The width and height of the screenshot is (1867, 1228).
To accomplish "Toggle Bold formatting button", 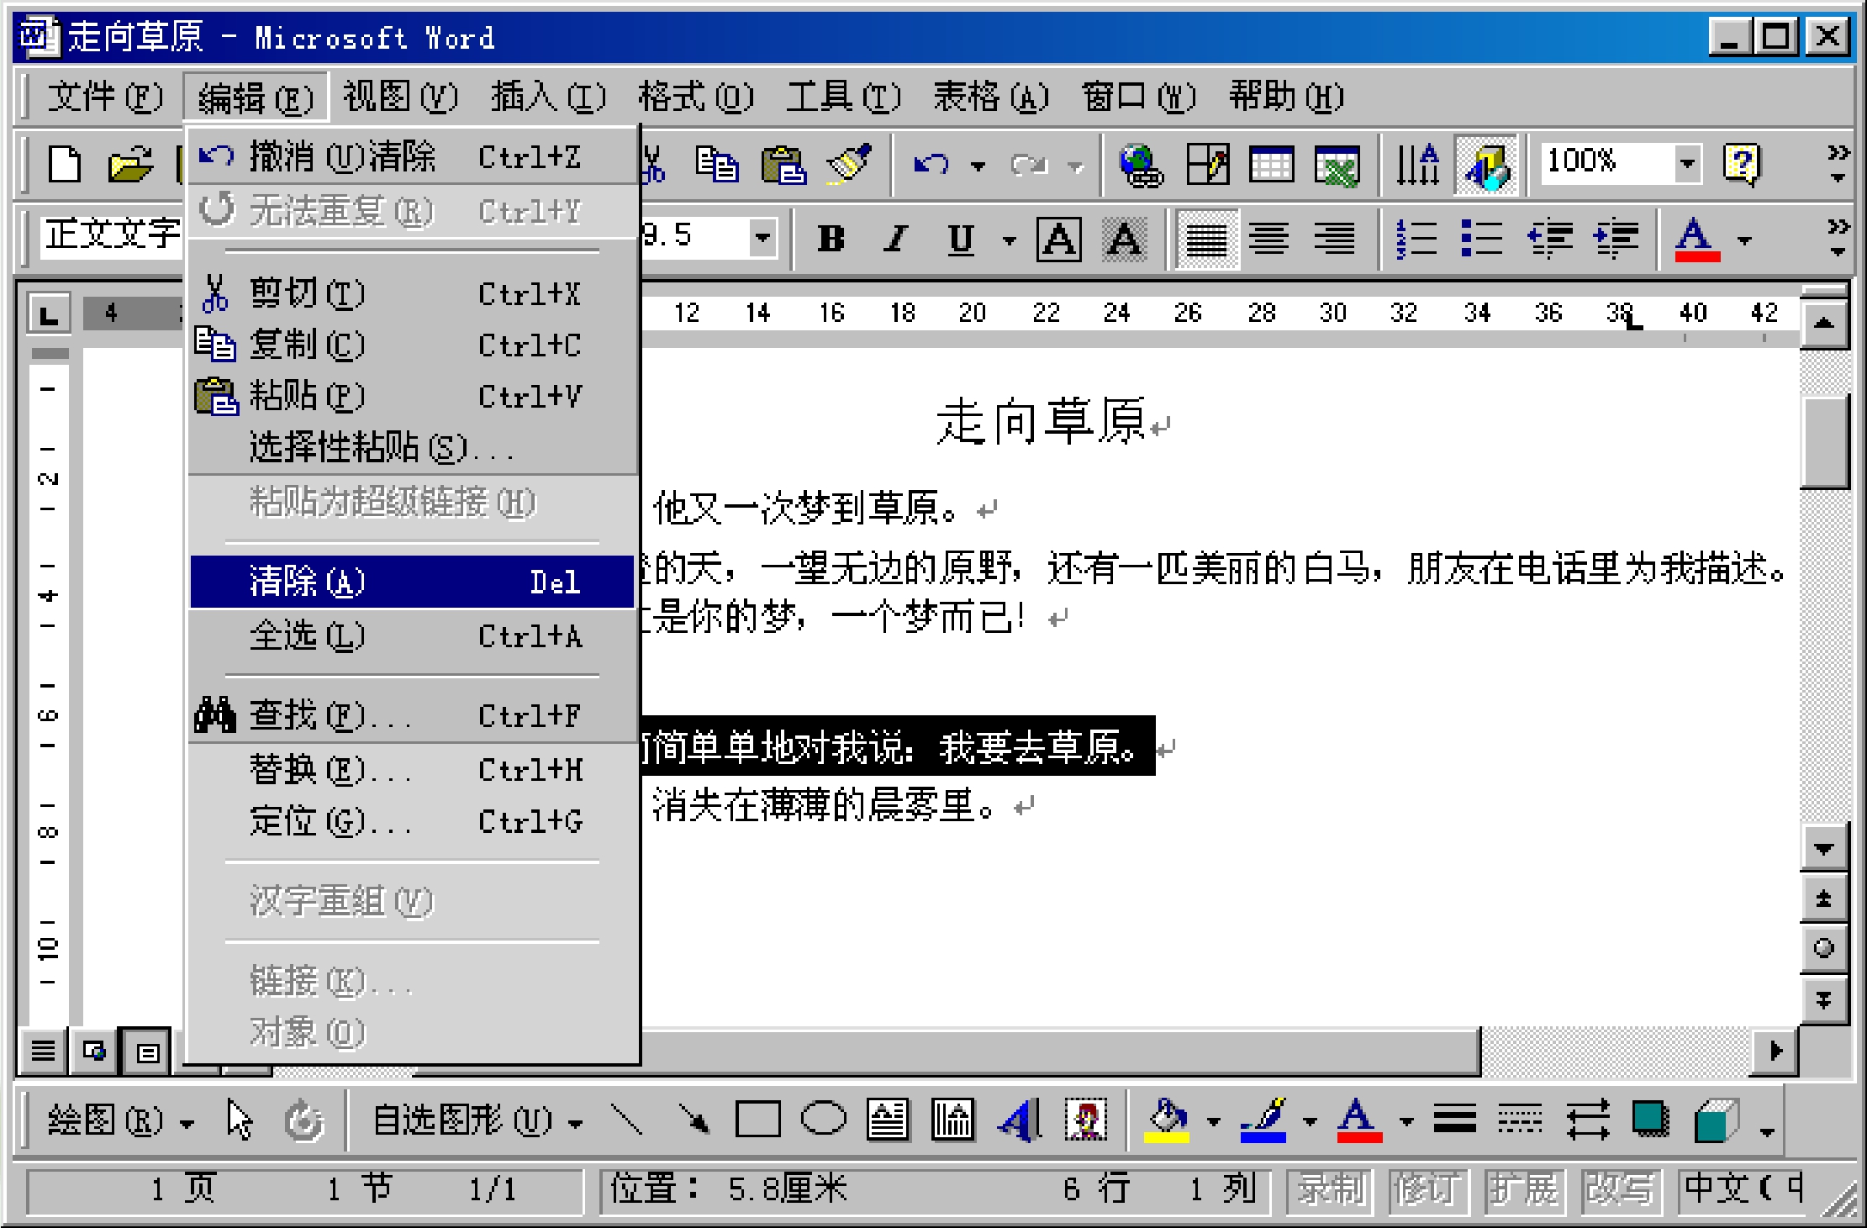I will pyautogui.click(x=831, y=239).
